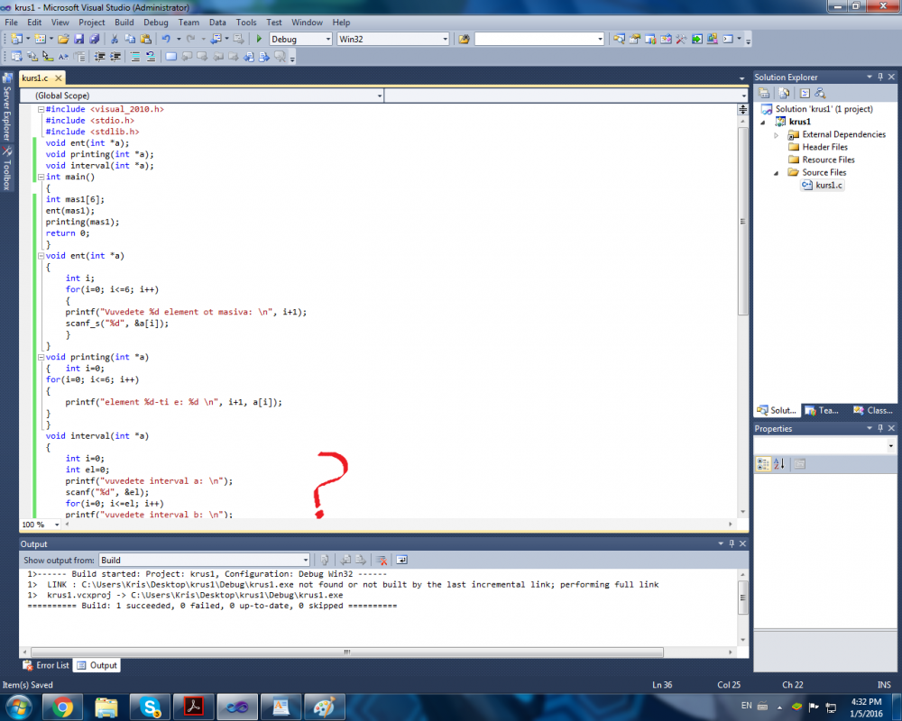Click the Windows Start button

pos(18,707)
